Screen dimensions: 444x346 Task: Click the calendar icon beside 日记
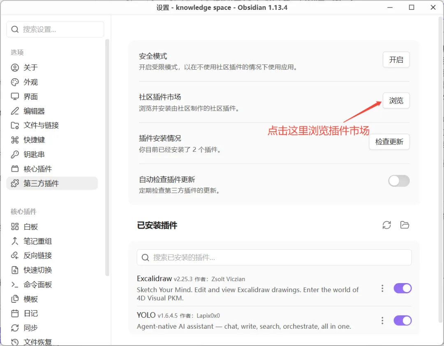[x=15, y=313]
